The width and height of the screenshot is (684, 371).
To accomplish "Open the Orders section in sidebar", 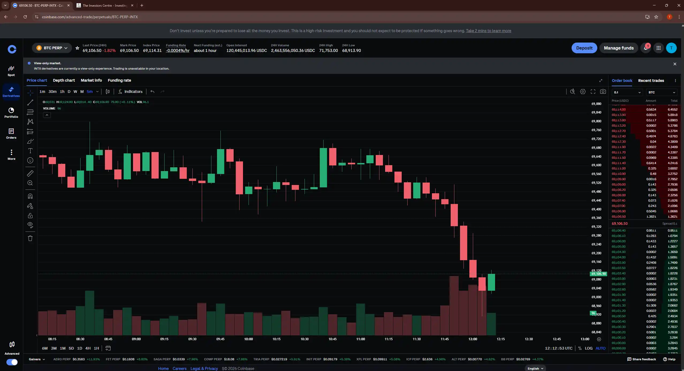I will coord(11,134).
